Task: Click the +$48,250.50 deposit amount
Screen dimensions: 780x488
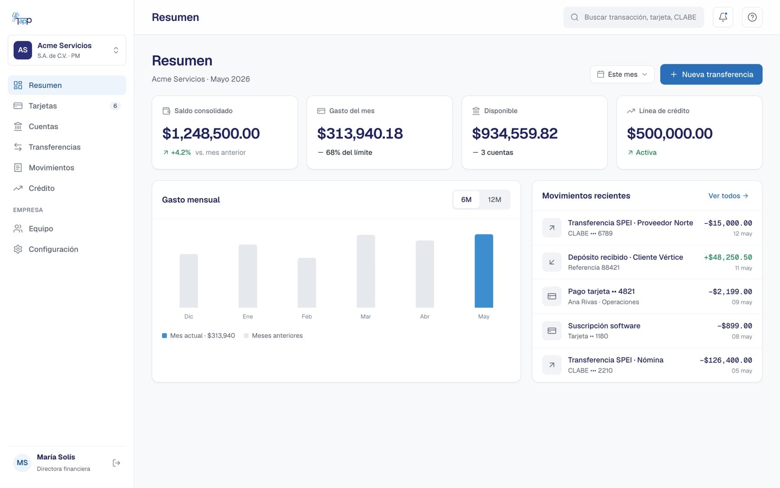Action: click(x=728, y=257)
